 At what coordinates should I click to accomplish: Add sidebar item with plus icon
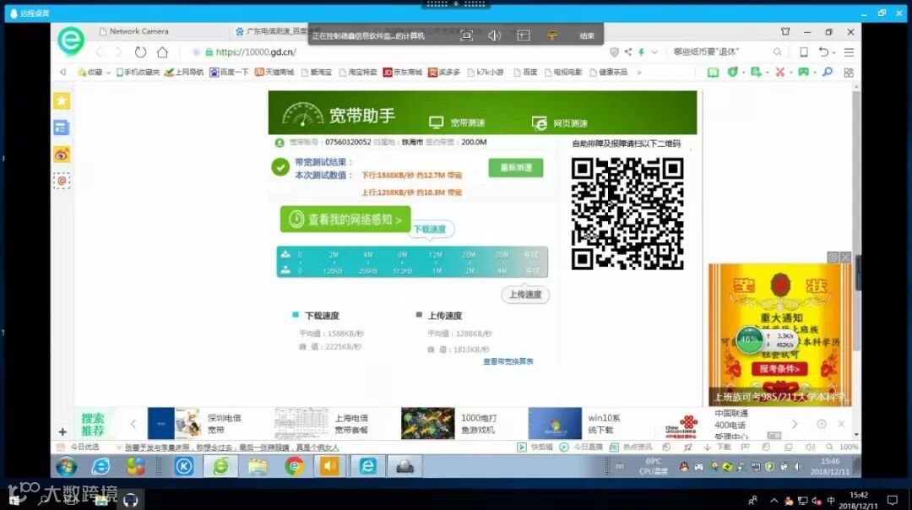click(x=62, y=431)
